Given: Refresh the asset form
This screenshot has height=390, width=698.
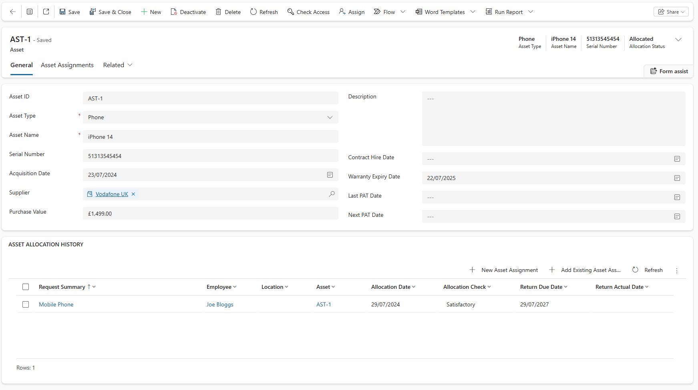Looking at the screenshot, I should (x=263, y=12).
